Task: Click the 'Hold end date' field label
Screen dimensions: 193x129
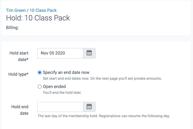Action: click(20, 110)
